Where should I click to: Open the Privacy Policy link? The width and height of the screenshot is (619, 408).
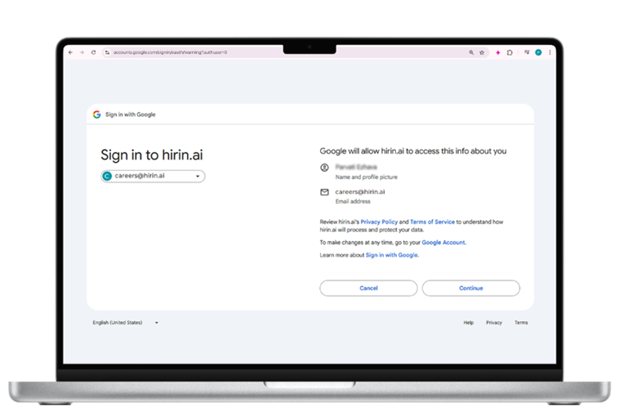[x=379, y=222]
